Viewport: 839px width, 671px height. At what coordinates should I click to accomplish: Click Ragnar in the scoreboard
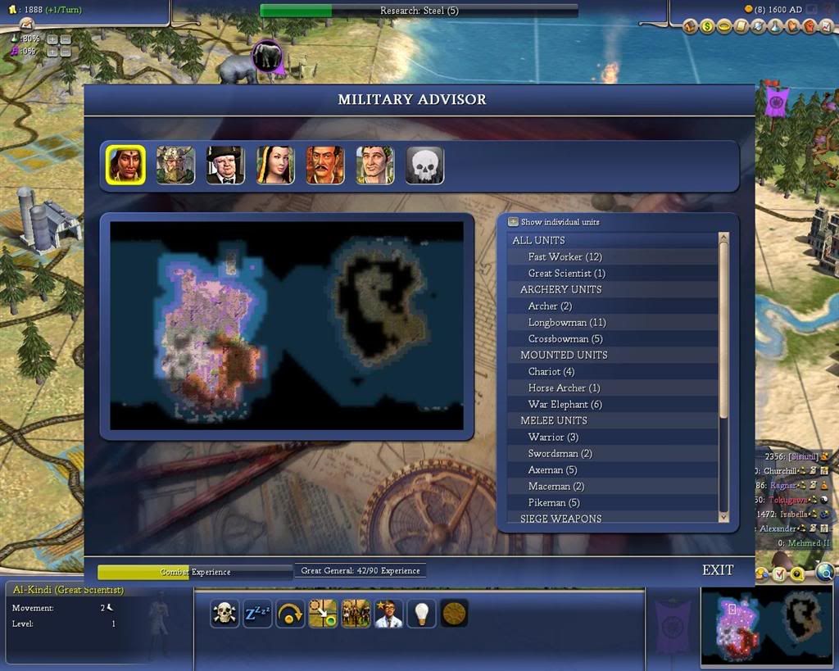click(x=783, y=485)
